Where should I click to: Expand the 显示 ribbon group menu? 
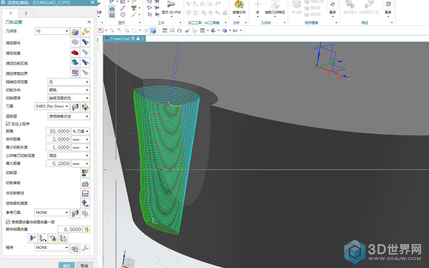coord(140,23)
